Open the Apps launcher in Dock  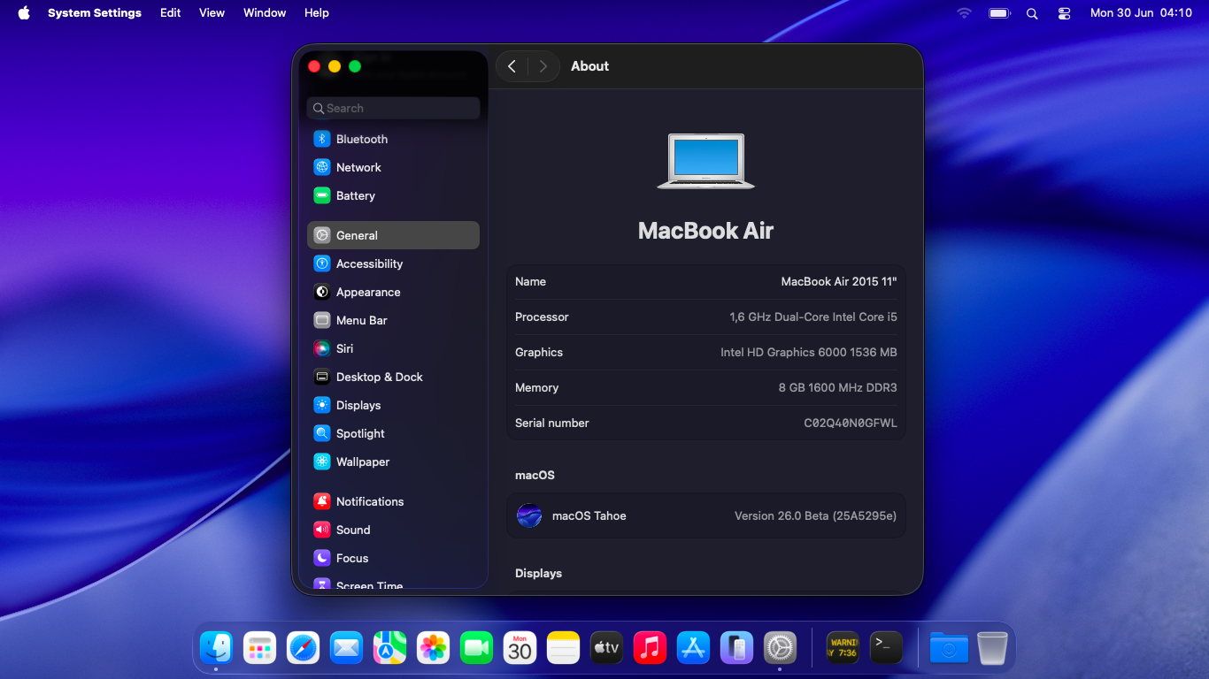click(x=259, y=648)
